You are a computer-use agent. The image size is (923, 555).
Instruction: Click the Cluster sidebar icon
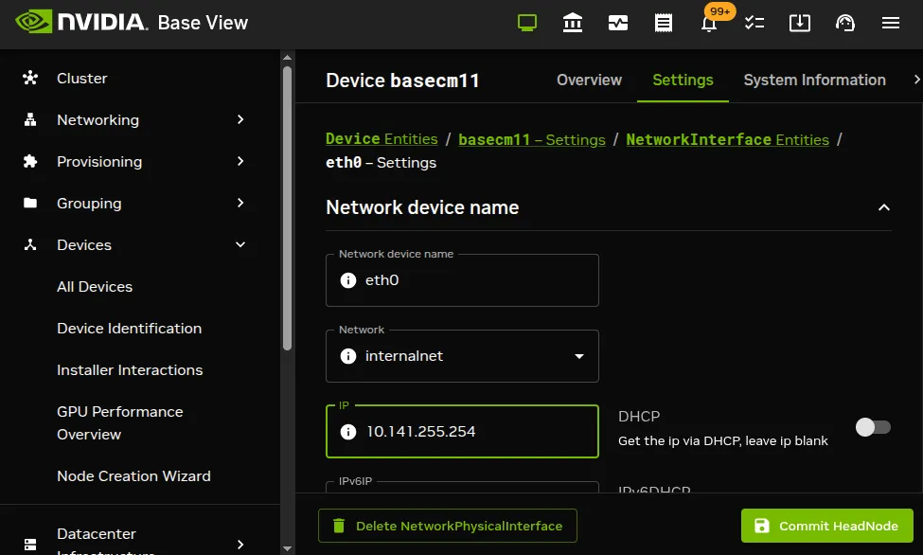pos(30,78)
